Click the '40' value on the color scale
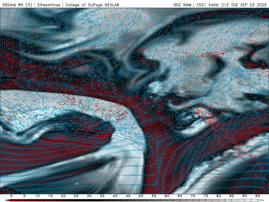The width and height of the screenshot is (269, 202). tap(115, 196)
